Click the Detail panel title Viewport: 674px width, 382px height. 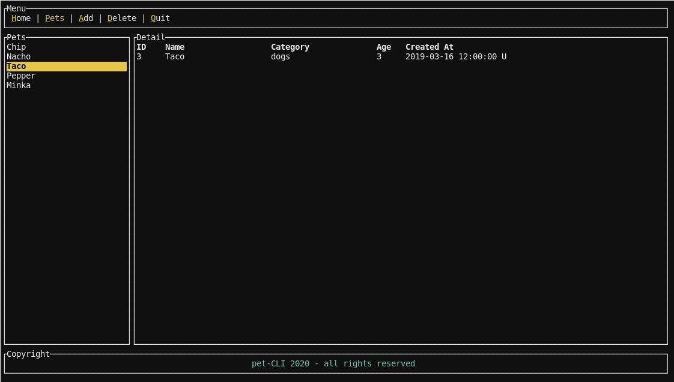(x=150, y=37)
